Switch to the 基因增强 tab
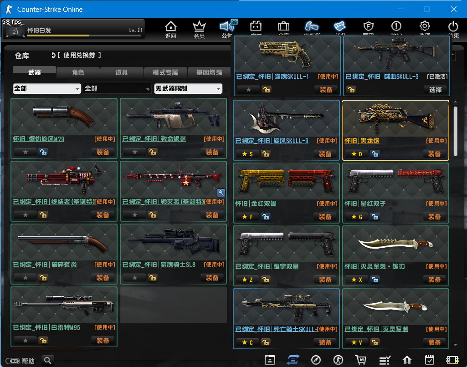 pos(209,72)
